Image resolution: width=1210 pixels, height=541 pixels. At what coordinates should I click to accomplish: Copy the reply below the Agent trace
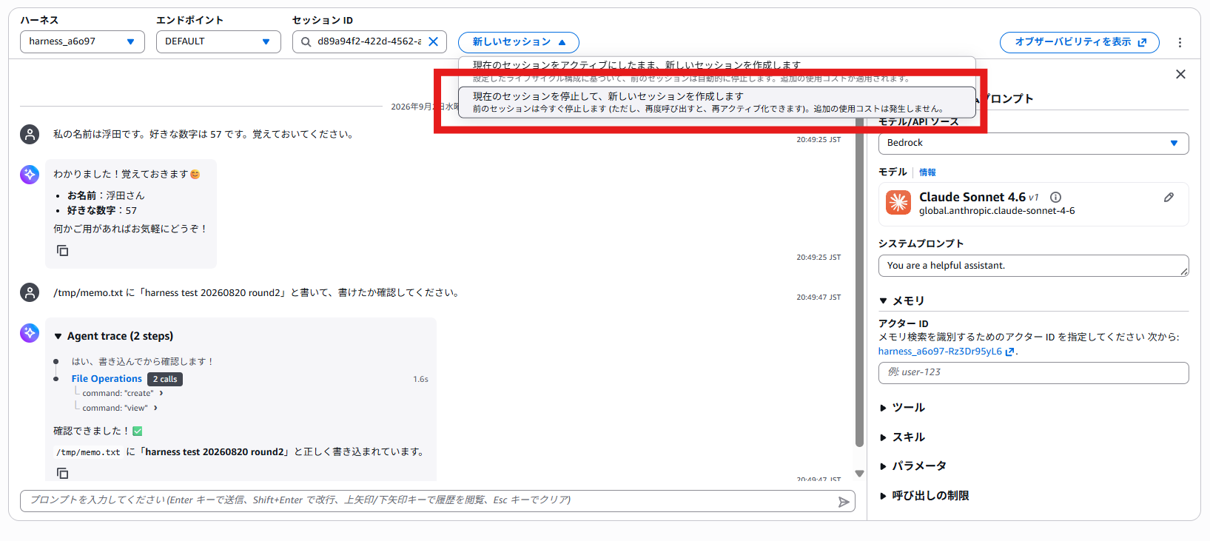point(63,473)
